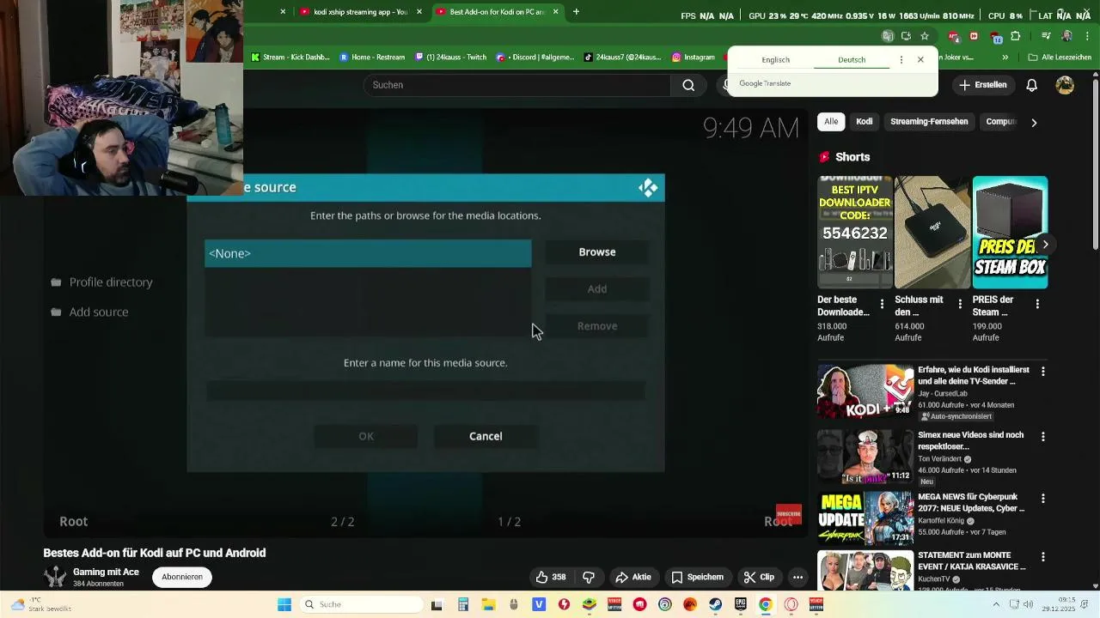Open 24kauss Twitch bookmark
The image size is (1100, 618).
(451, 58)
